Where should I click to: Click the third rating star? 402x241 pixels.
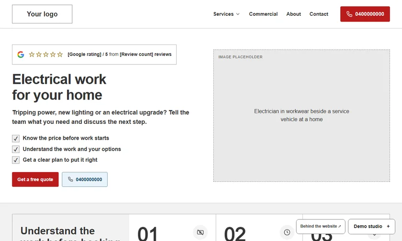coord(45,55)
